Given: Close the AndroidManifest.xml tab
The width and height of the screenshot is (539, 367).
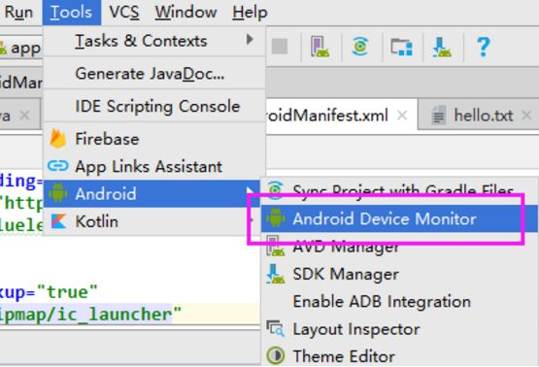Looking at the screenshot, I should pyautogui.click(x=402, y=116).
